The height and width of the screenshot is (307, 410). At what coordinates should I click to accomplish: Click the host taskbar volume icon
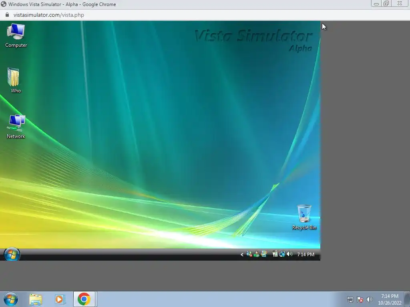(x=370, y=299)
